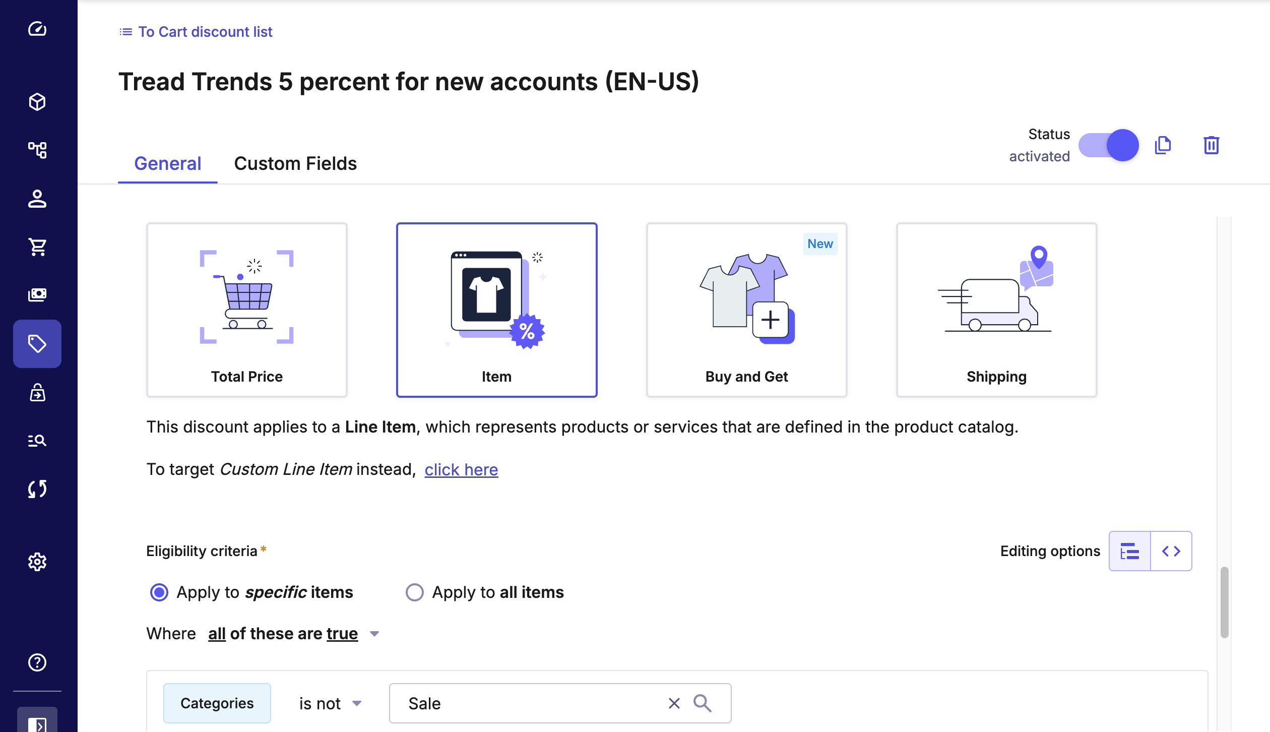Open the Settings gear icon in sidebar
1270x732 pixels.
pos(37,562)
